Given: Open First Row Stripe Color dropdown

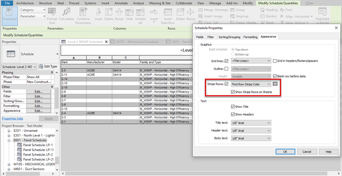Looking at the screenshot, I should tap(251, 84).
